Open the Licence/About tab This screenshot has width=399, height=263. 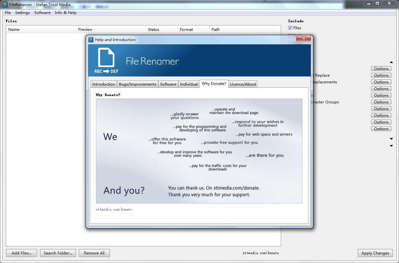(243, 84)
